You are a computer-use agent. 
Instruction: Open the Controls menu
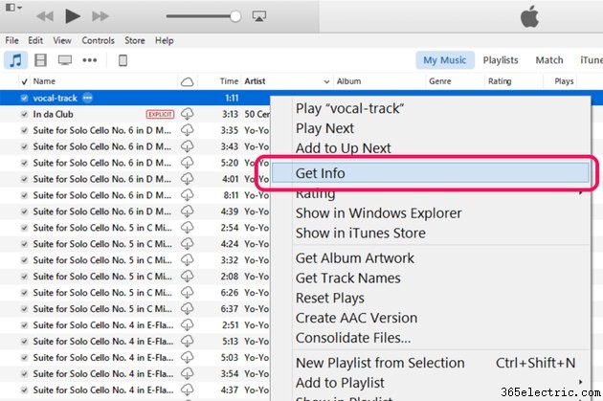[98, 40]
